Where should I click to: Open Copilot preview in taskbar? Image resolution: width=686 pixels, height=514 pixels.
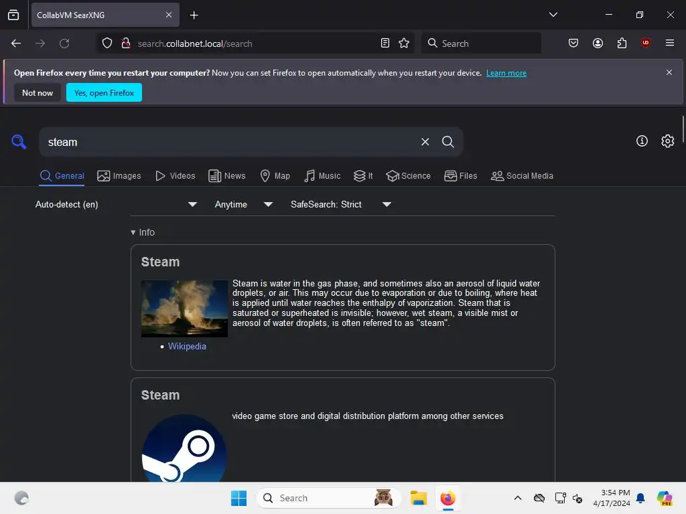tap(665, 498)
